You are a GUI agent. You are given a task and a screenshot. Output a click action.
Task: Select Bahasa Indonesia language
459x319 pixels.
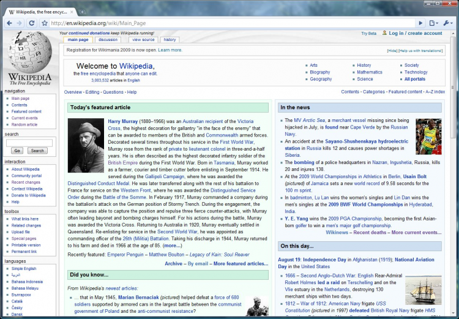[x=27, y=282]
